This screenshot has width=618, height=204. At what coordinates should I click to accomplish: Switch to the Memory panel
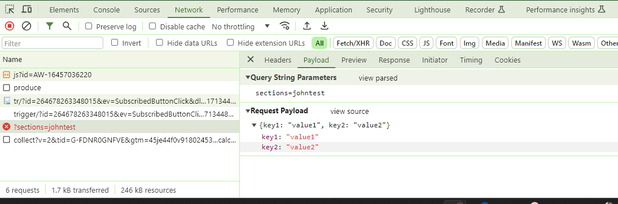click(286, 10)
